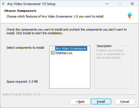The height and width of the screenshot is (108, 139).
Task: Close the setup window
Action: (132, 4)
